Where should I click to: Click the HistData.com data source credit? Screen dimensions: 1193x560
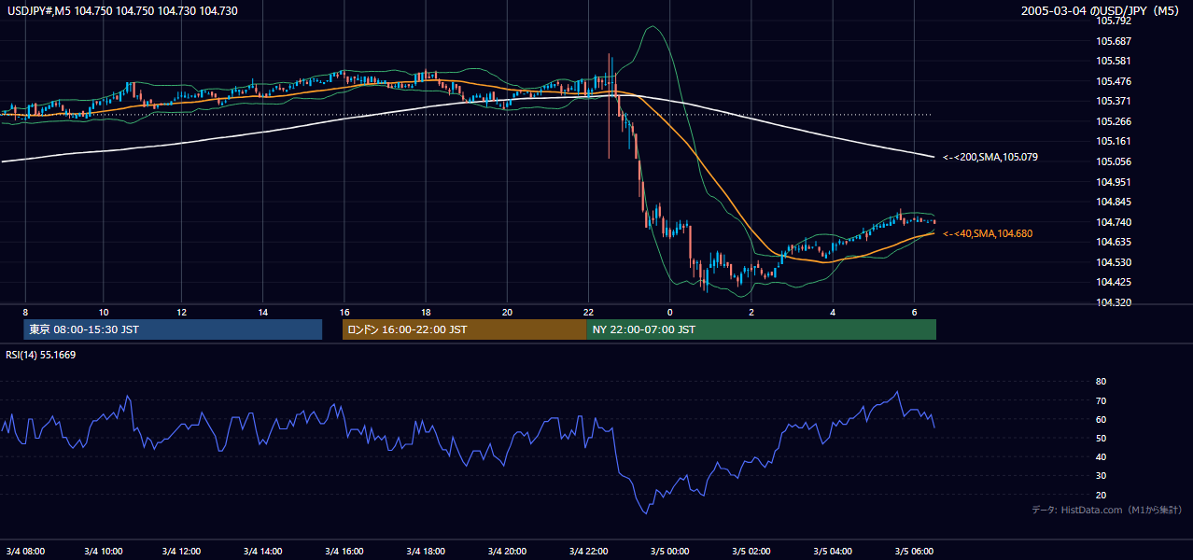1106,510
